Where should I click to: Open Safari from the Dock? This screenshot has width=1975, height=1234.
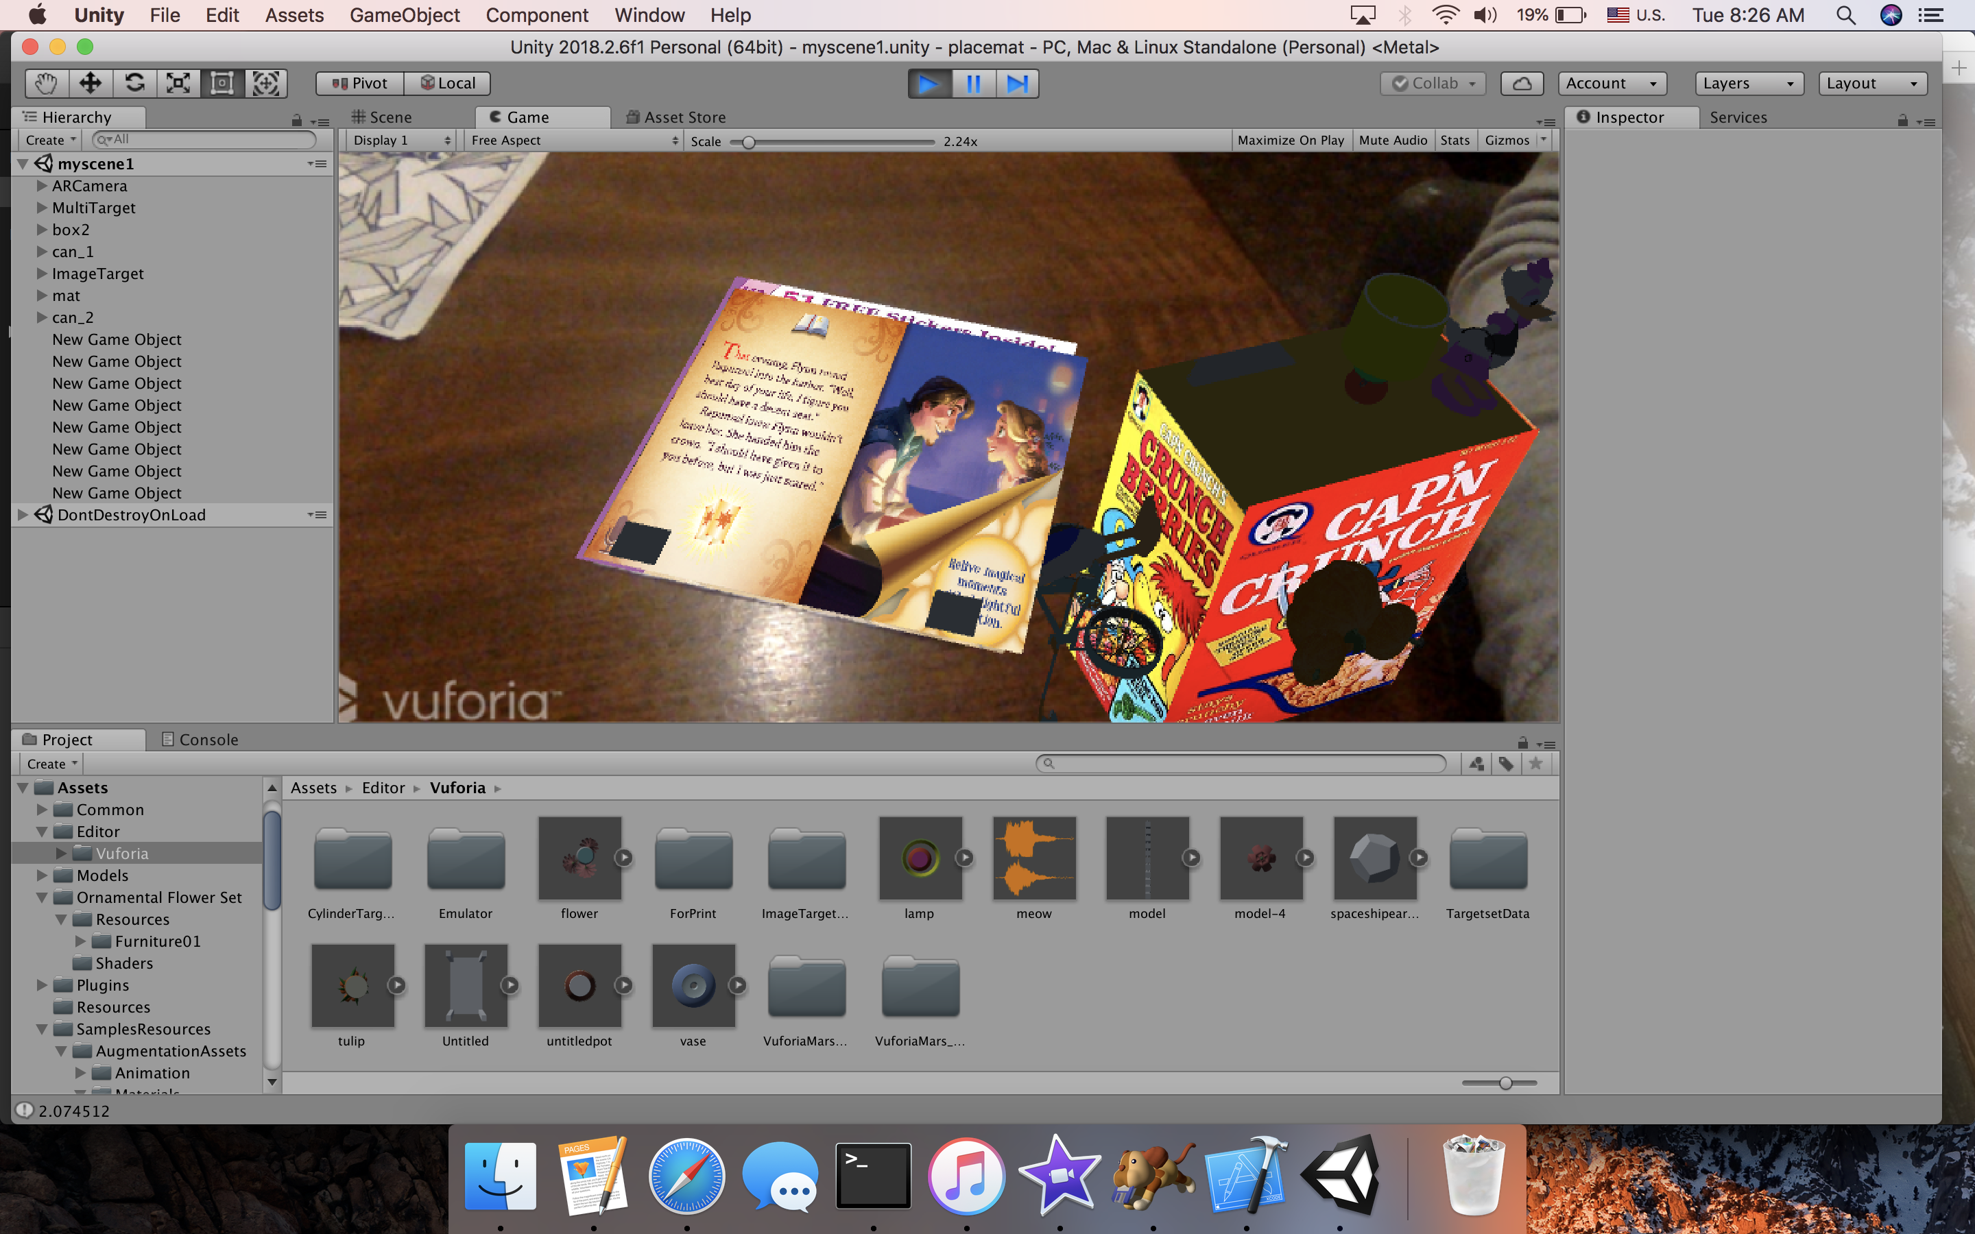(x=686, y=1177)
